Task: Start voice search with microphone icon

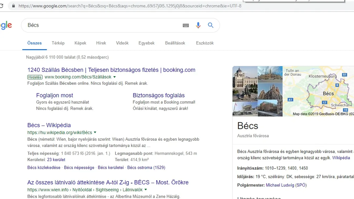Action: (198, 25)
